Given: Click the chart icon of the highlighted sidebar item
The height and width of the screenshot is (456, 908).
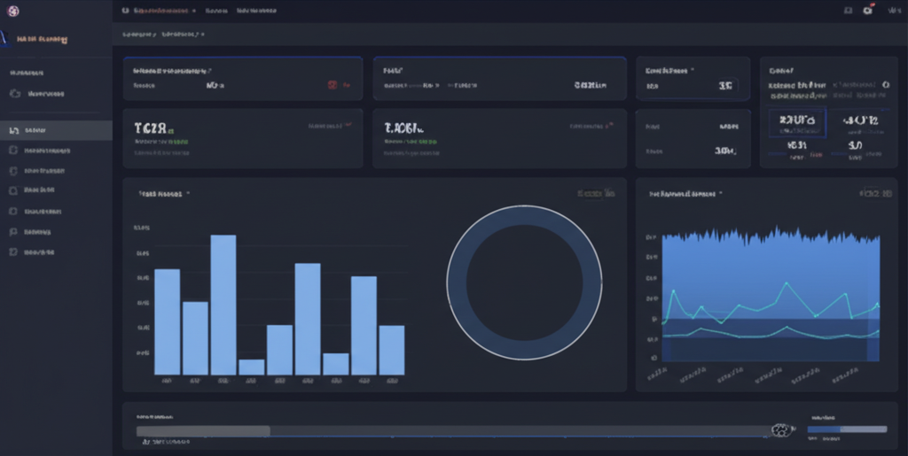Looking at the screenshot, I should point(14,131).
